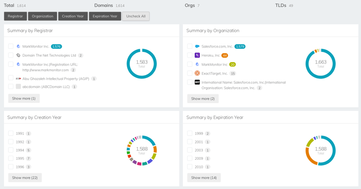
Task: Check the International Name Salesforce.com checkbox
Action: point(190,82)
